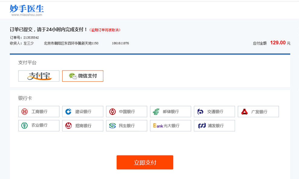Click the address 北京市朝阳区东四环华腾新天地1150

[x=71, y=43]
